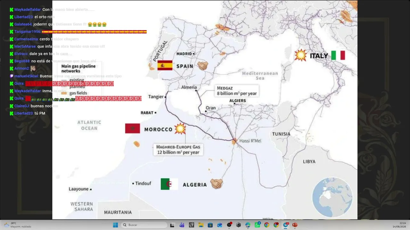
Task: Click the Bego888 username in chat
Action: [x=22, y=61]
